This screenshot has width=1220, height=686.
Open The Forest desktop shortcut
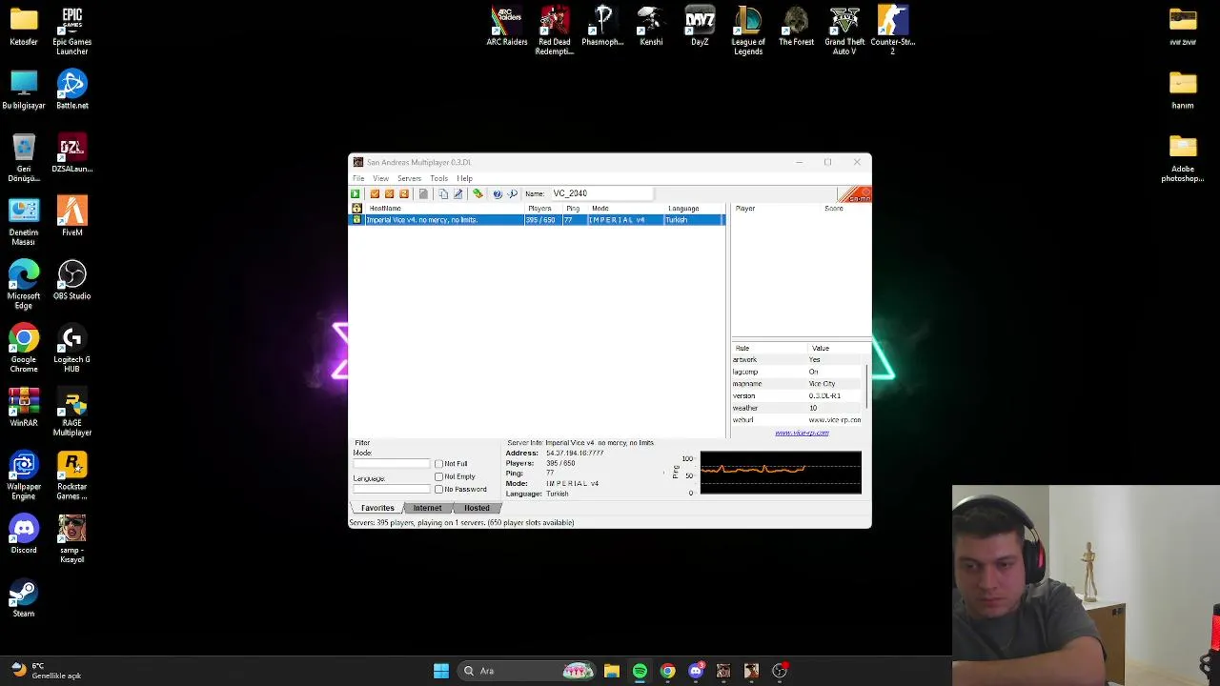click(x=796, y=28)
